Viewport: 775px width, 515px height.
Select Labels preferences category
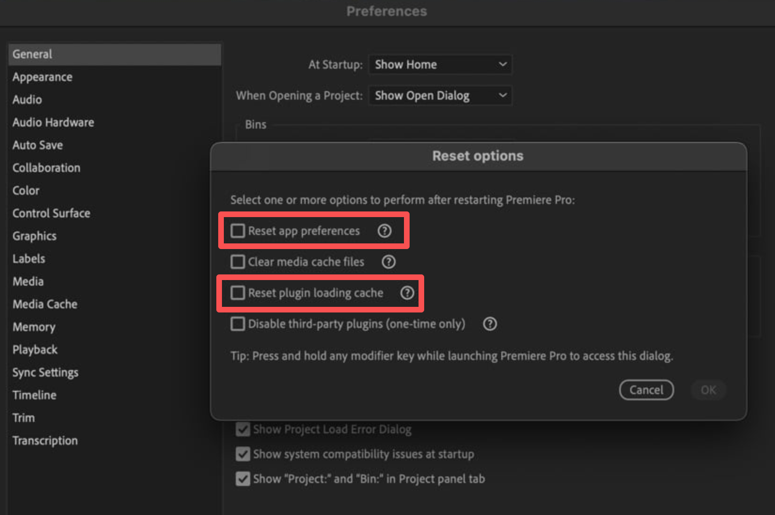click(29, 258)
